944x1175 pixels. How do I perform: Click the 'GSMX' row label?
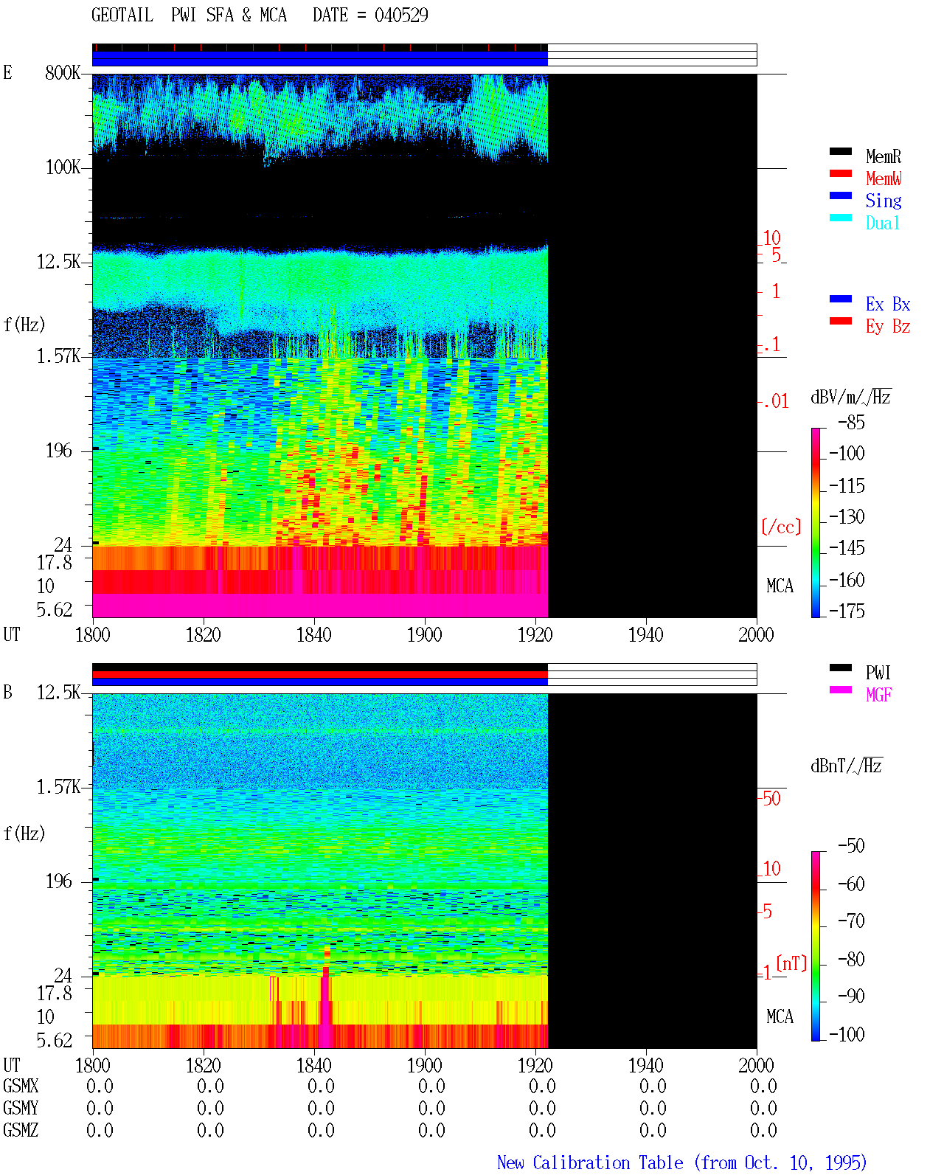21,1086
